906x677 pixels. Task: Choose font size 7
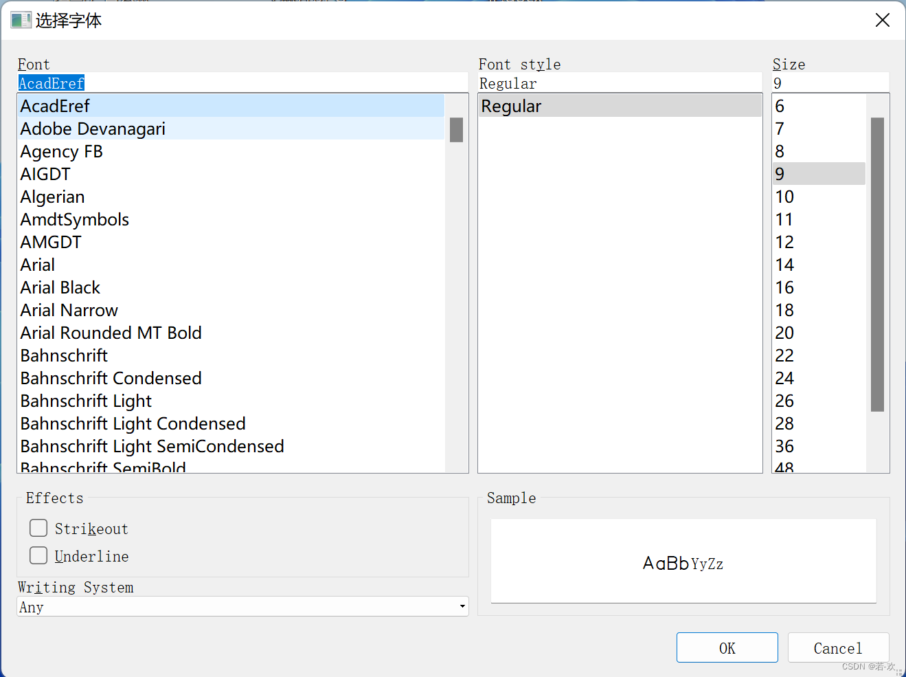819,129
